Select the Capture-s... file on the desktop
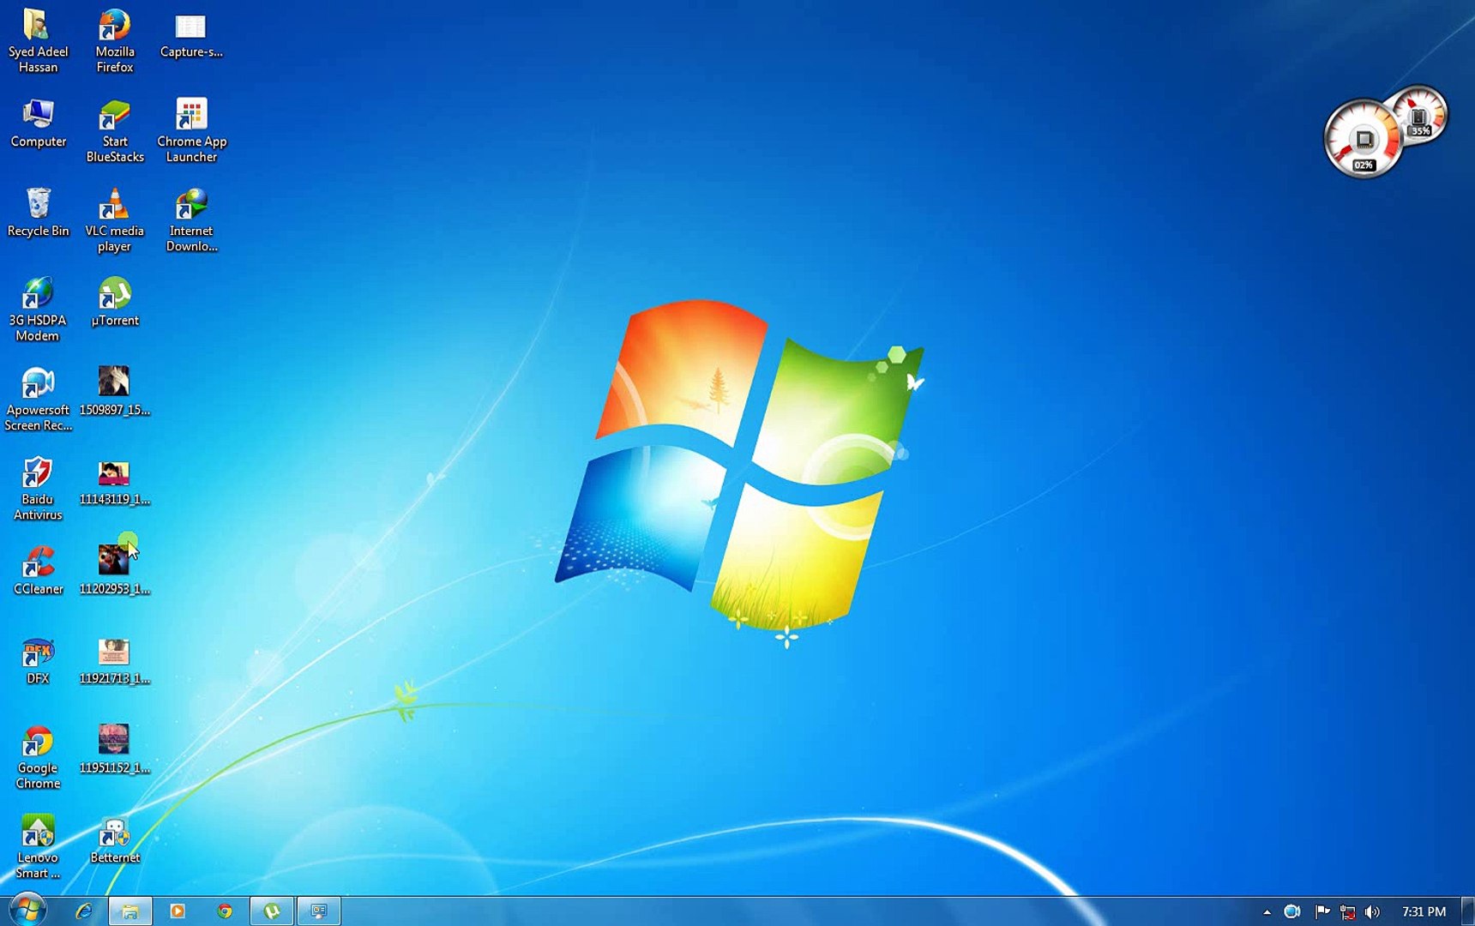The image size is (1475, 926). point(191,34)
